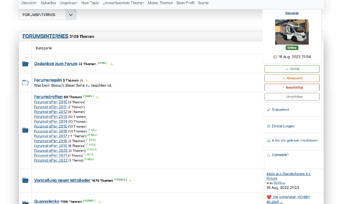The image size is (345, 204).
Task: Open the Ungelesen overview link
Action: tap(69, 3)
